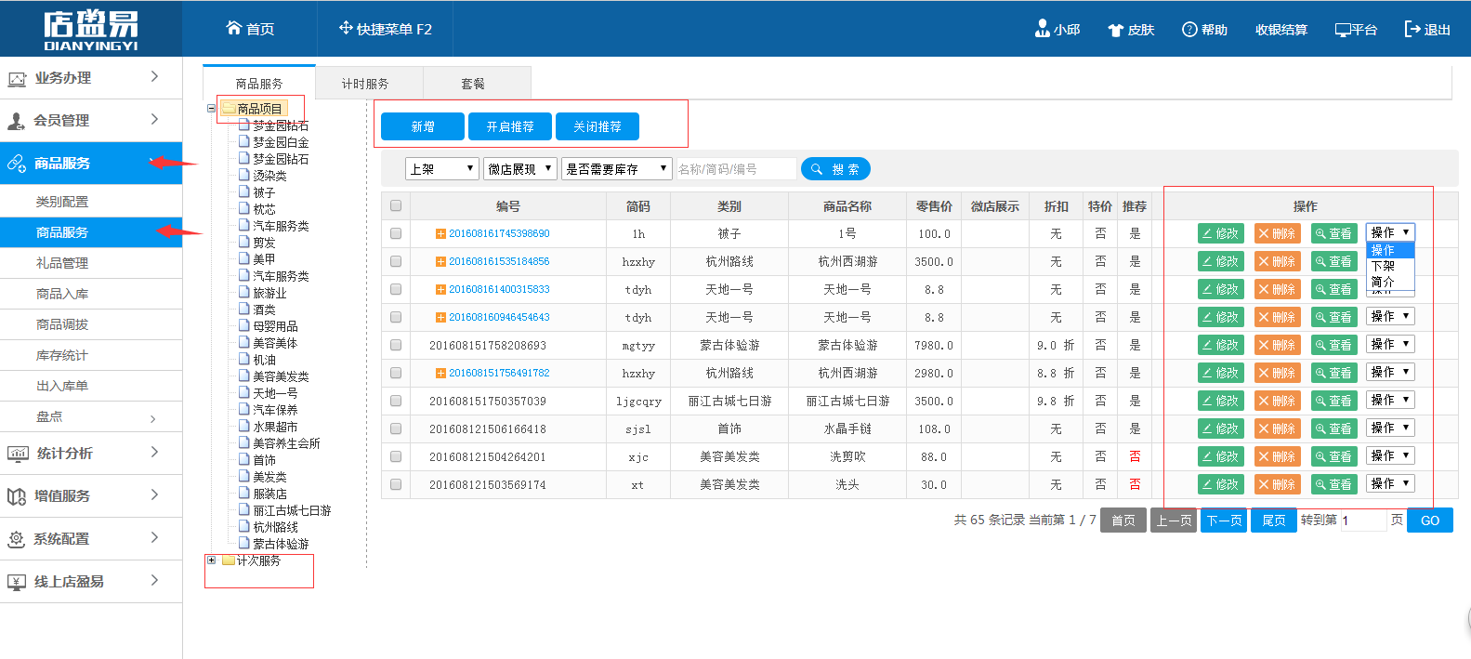Viewport: 1471px width, 659px height.
Task: Click 删除 for 杭州西湖游 3500.0 row
Action: [x=1277, y=261]
